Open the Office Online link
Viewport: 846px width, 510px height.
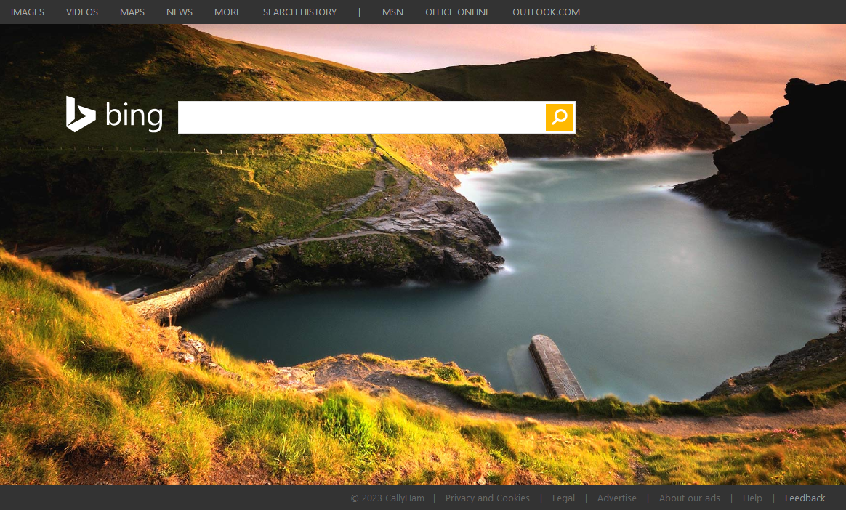click(458, 12)
